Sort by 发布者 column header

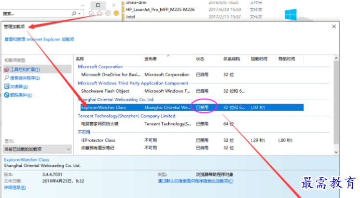[x=151, y=59]
